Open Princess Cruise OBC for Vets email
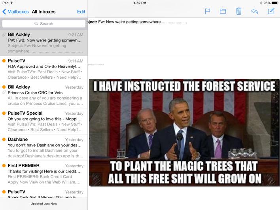The image size is (280, 210). 44,95
